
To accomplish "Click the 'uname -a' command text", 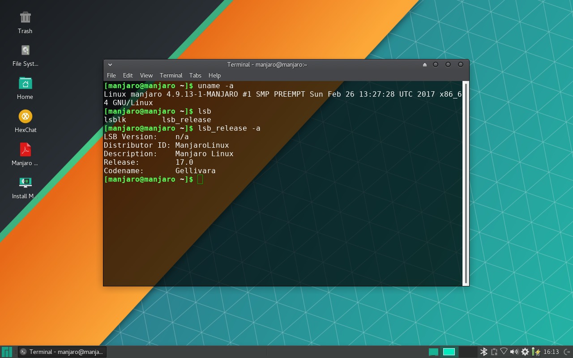I will pyautogui.click(x=216, y=86).
